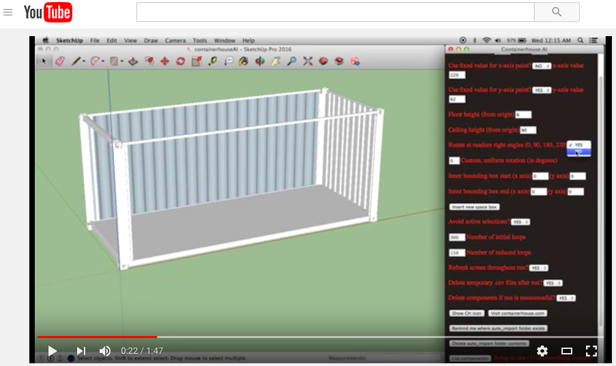Click Delete auto_import folder contents button
616x366 pixels.
(x=489, y=344)
